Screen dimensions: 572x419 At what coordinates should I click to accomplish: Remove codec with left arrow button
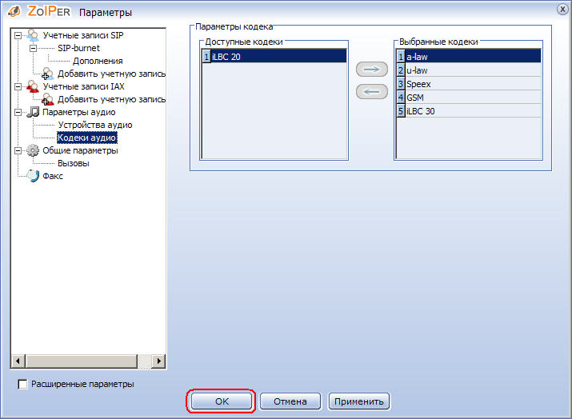point(371,91)
